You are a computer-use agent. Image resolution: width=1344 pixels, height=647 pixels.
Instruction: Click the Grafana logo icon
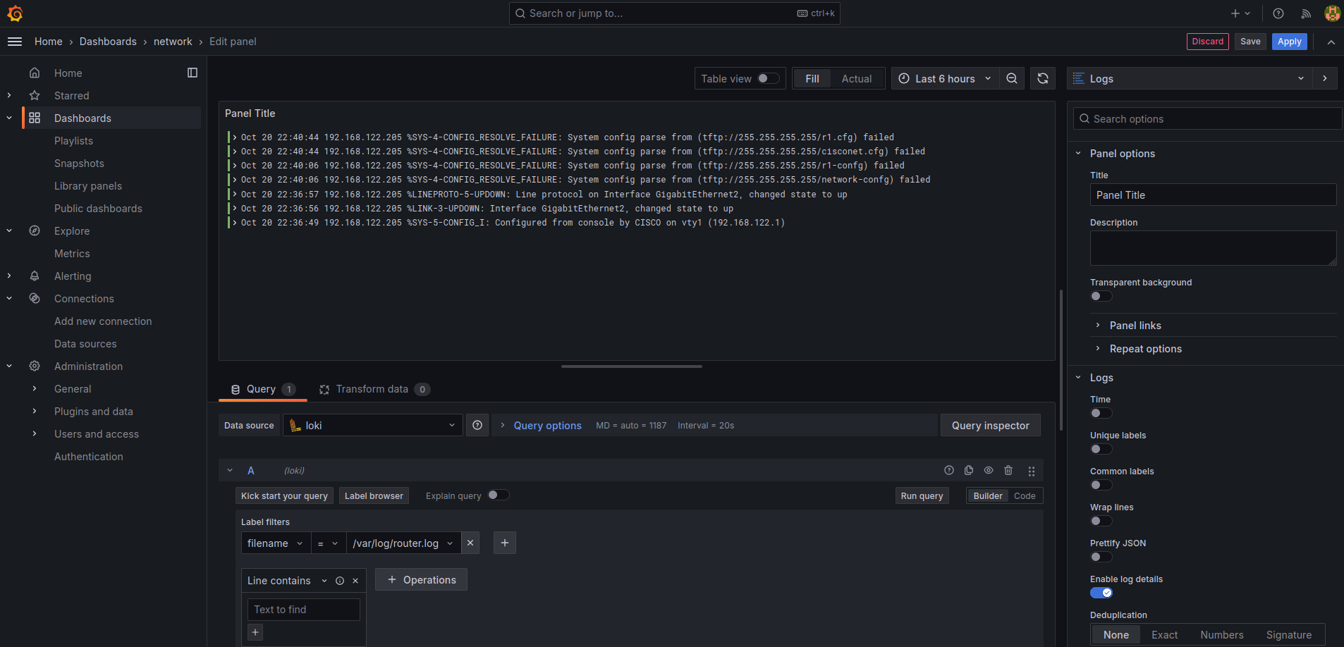coord(15,13)
